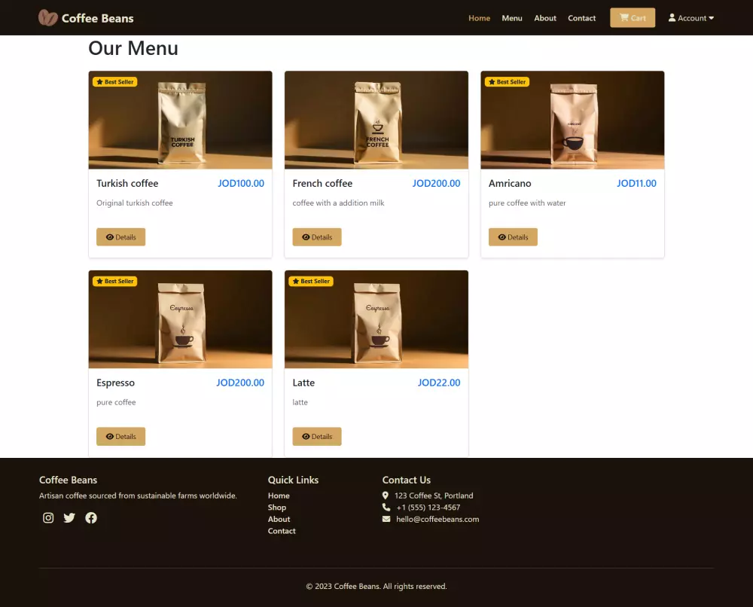The image size is (753, 607).
Task: Open the Account dropdown menu
Action: click(x=691, y=18)
